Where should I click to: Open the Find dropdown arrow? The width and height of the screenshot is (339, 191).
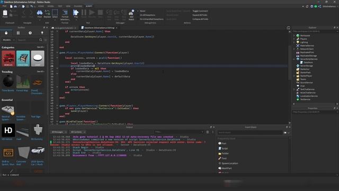[40, 20]
